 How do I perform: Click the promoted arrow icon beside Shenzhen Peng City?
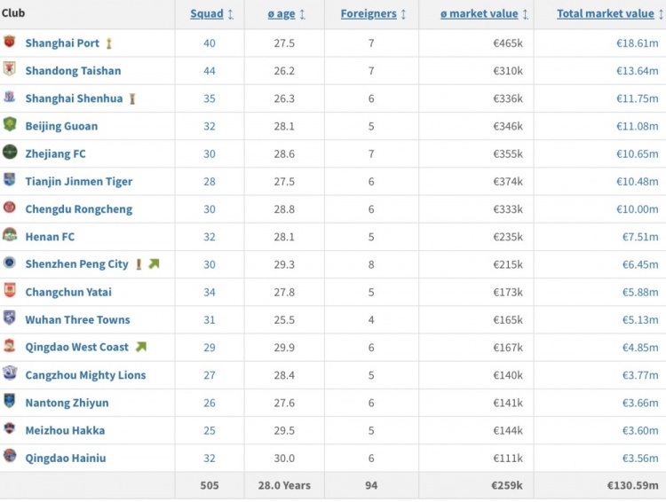(154, 264)
